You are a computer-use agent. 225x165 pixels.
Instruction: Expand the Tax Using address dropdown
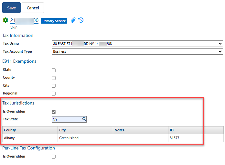click(137, 44)
